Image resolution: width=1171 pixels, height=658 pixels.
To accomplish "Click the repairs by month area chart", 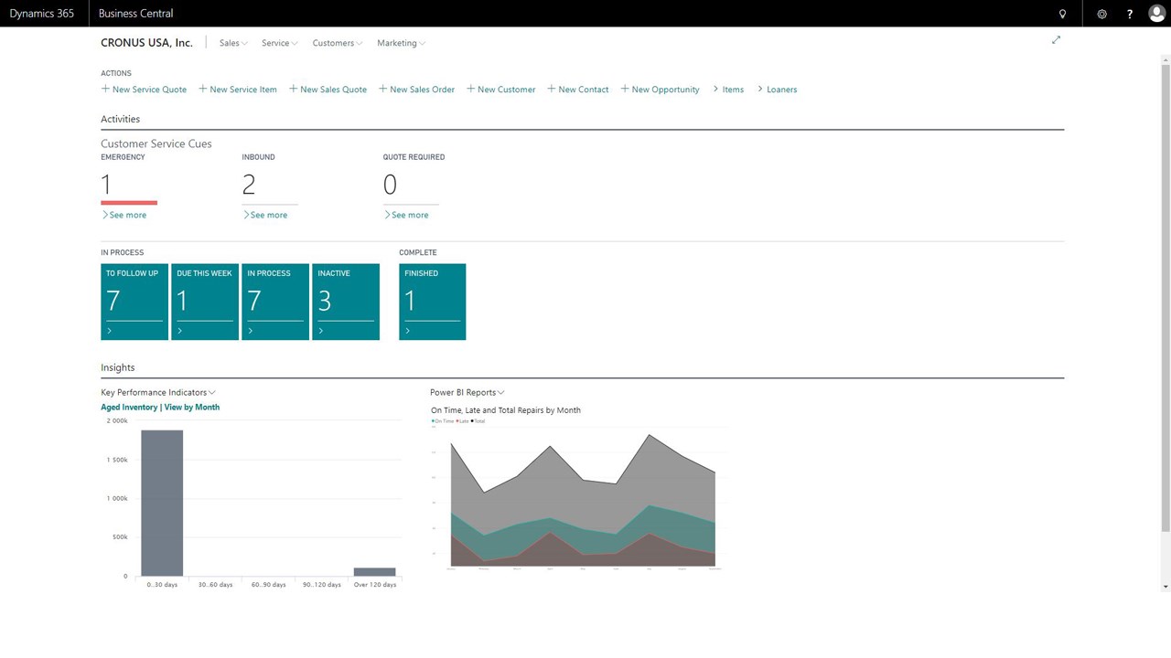I will click(x=583, y=500).
